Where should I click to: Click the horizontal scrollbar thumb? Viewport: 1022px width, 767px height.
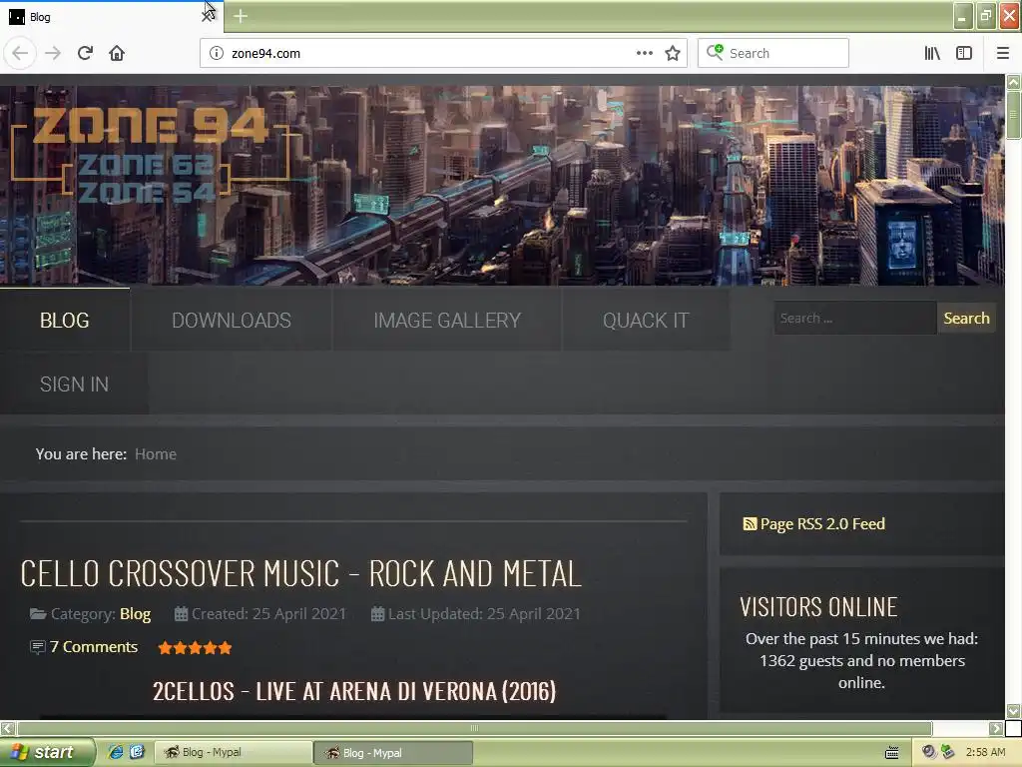[474, 728]
